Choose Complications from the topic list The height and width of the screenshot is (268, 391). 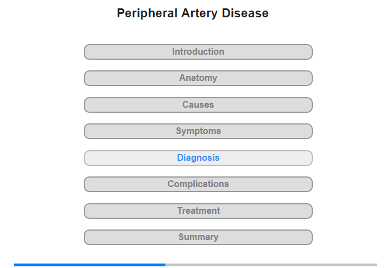click(x=198, y=184)
